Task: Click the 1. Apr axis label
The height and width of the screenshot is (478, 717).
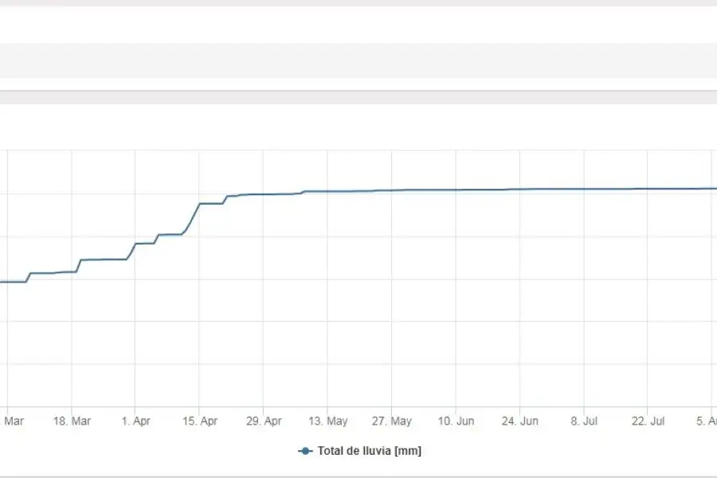Action: (135, 421)
